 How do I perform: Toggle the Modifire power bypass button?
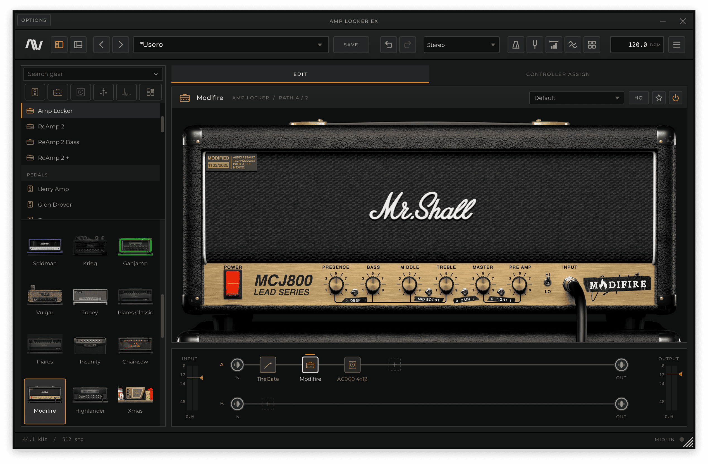point(676,98)
